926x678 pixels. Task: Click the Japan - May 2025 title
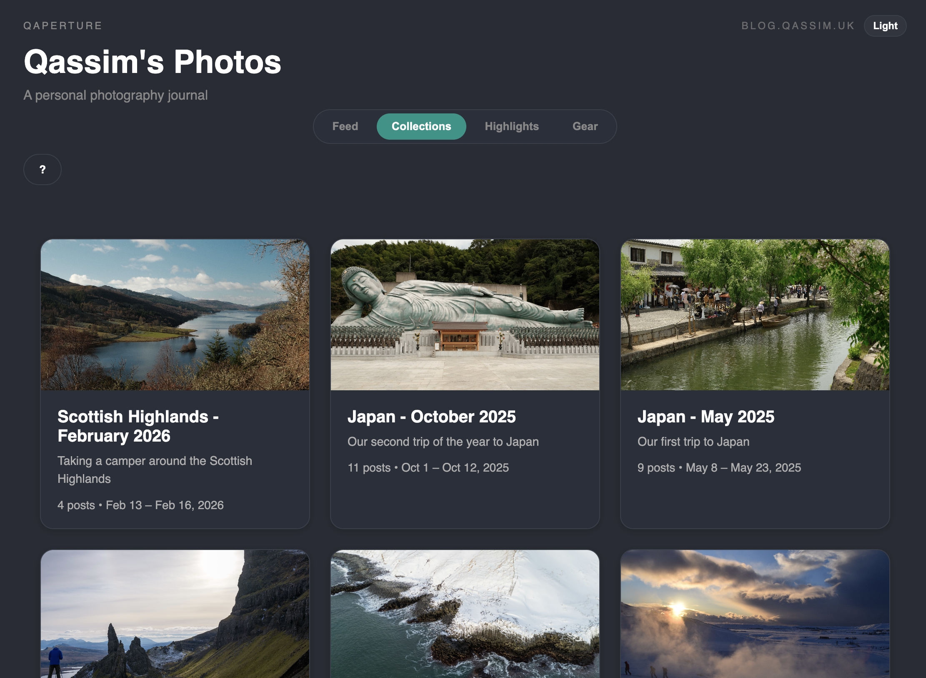click(x=706, y=417)
